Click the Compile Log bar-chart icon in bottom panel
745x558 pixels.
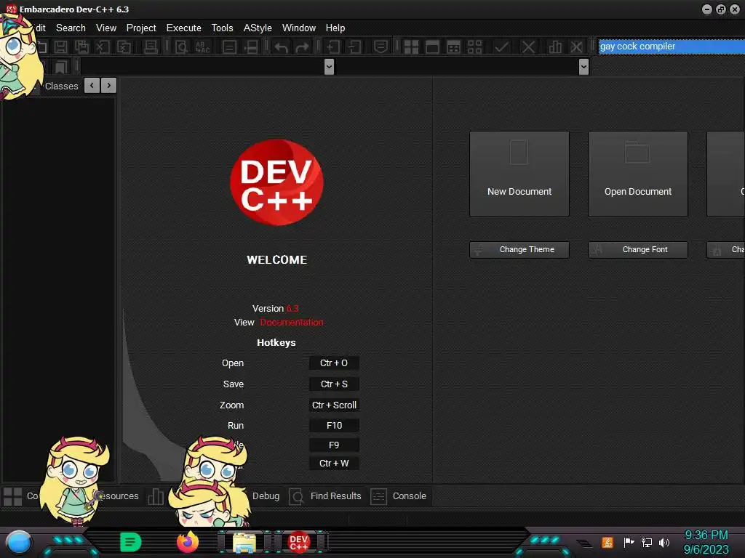(x=156, y=496)
